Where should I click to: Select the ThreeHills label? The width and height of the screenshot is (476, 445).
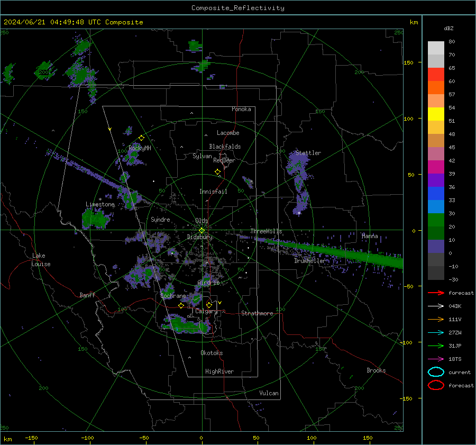tap(266, 231)
